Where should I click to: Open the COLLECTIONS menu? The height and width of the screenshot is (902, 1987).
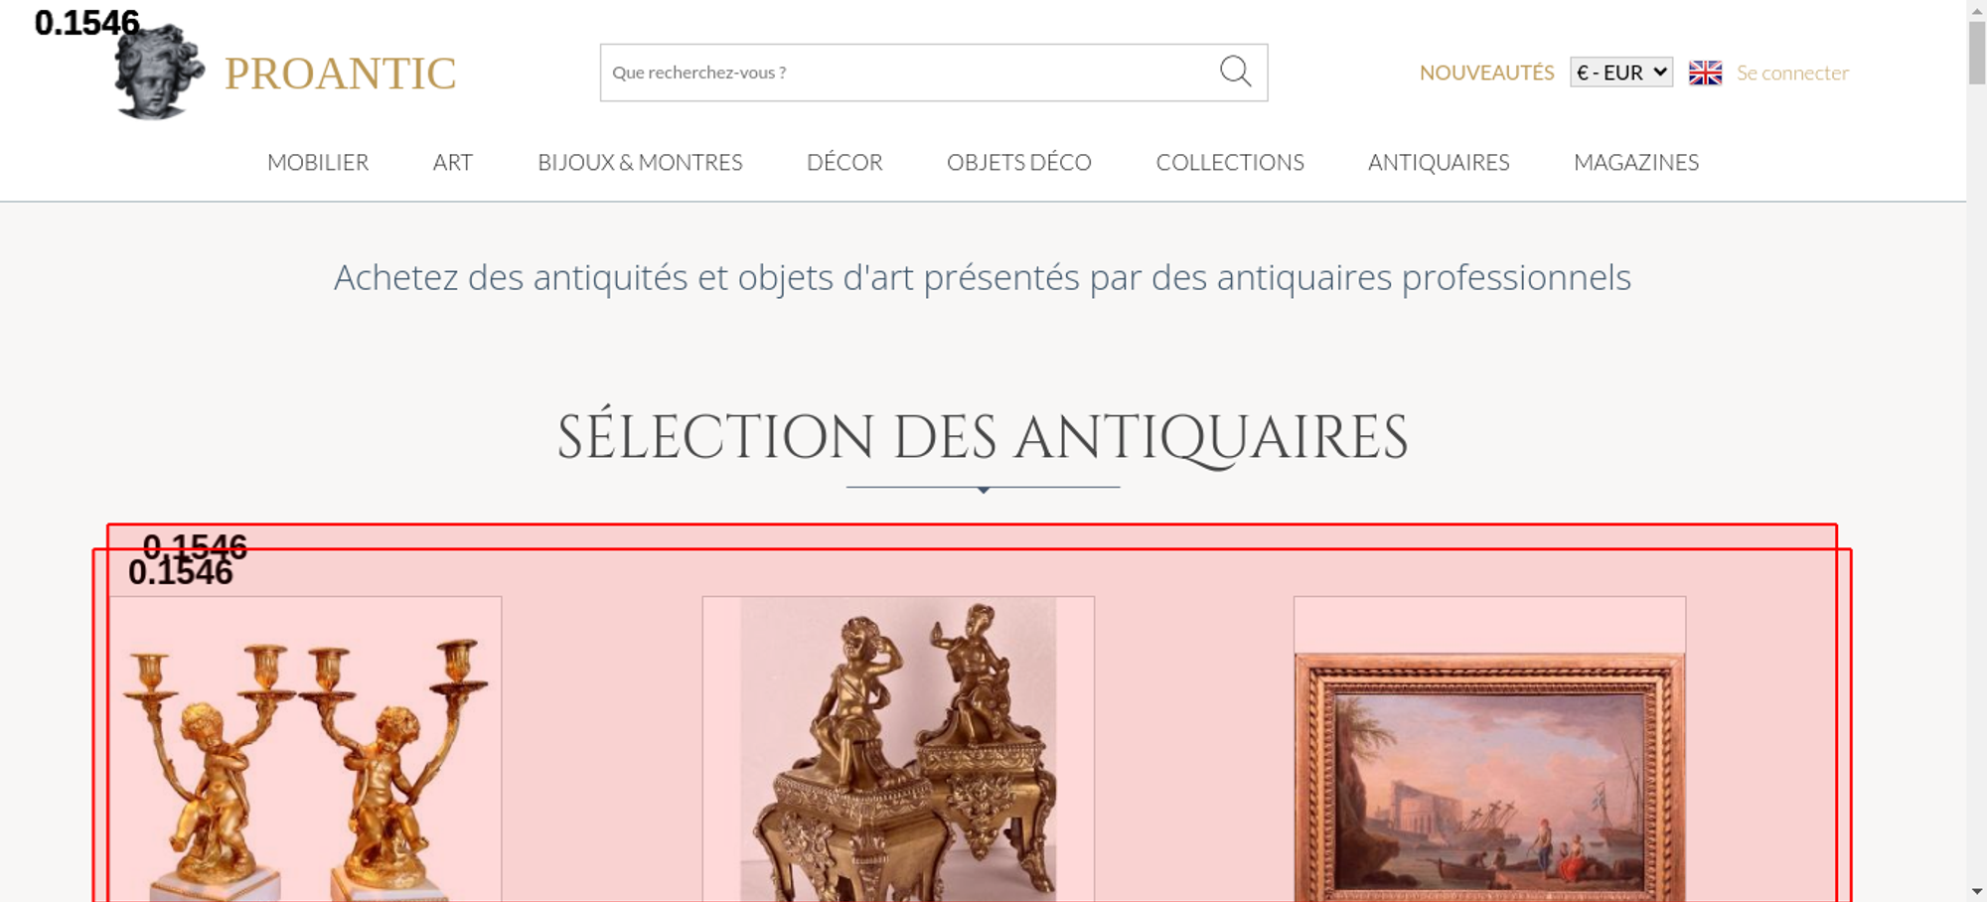pos(1230,162)
